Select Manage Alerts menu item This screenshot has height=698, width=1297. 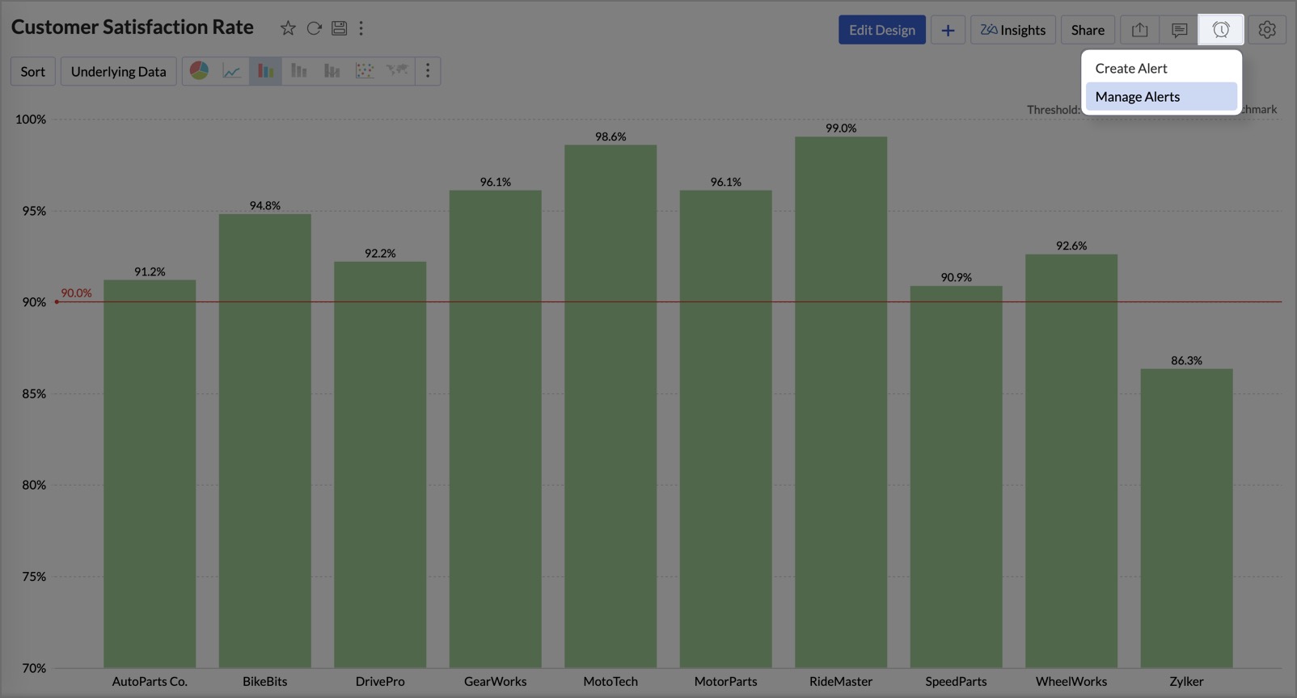tap(1138, 97)
